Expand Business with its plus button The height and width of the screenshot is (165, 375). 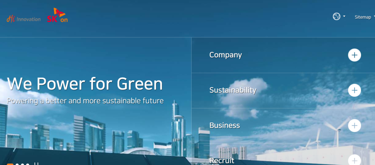(354, 125)
